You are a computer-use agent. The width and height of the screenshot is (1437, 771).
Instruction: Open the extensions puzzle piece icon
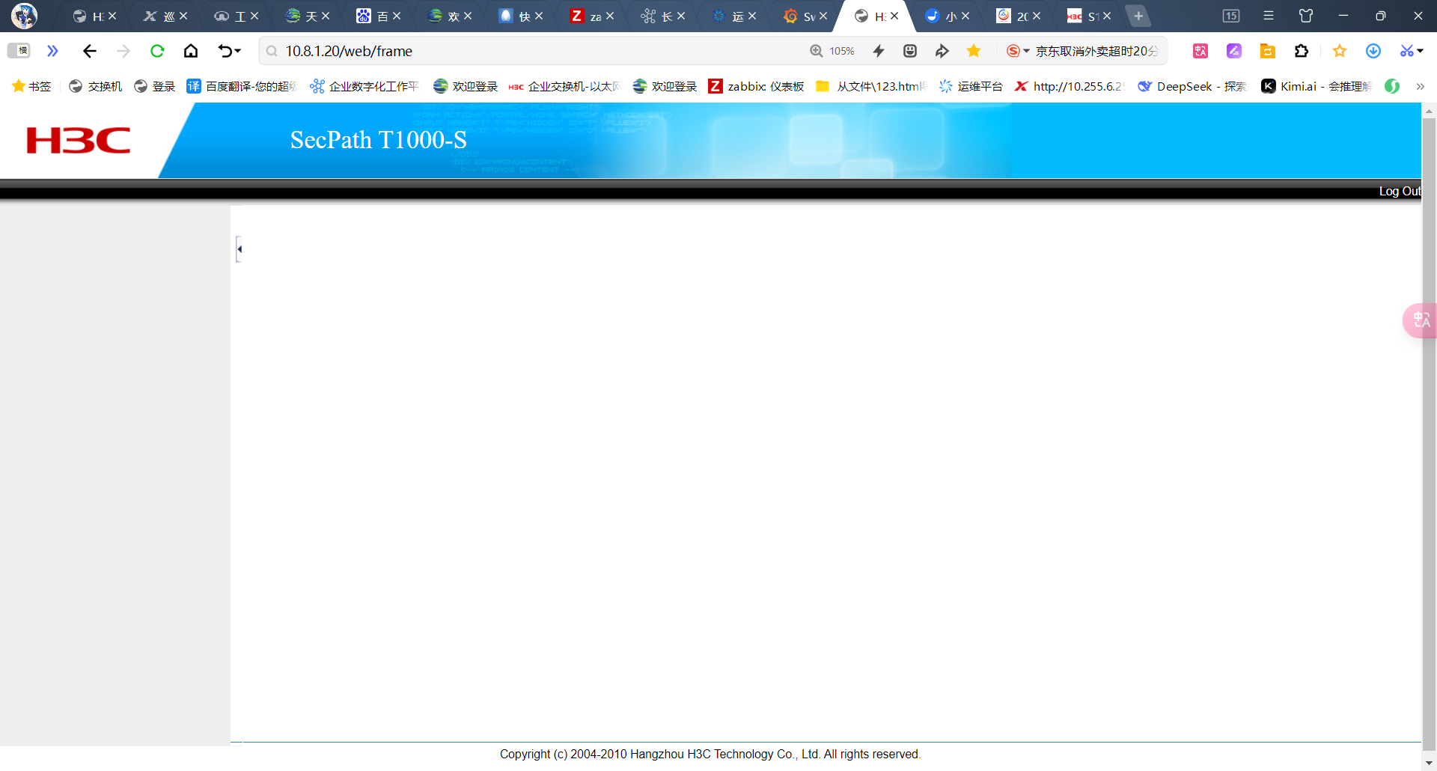1302,51
